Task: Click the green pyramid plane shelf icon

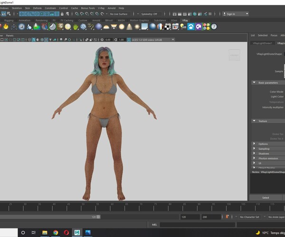Action: [37, 27]
